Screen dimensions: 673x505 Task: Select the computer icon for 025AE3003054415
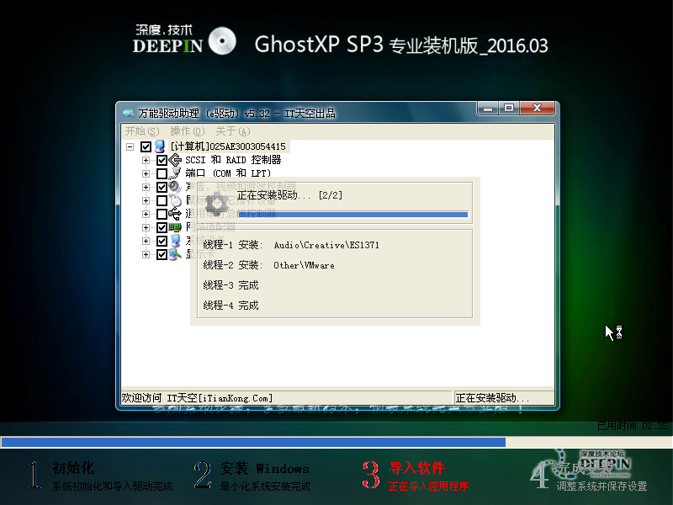161,146
